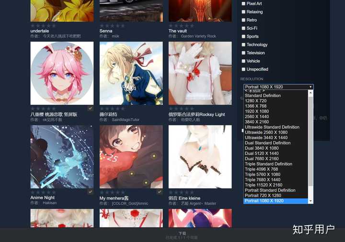Screen dimensions: 345x242
Task: Click resolution list scrollbar up arrow
Action: 310,92
